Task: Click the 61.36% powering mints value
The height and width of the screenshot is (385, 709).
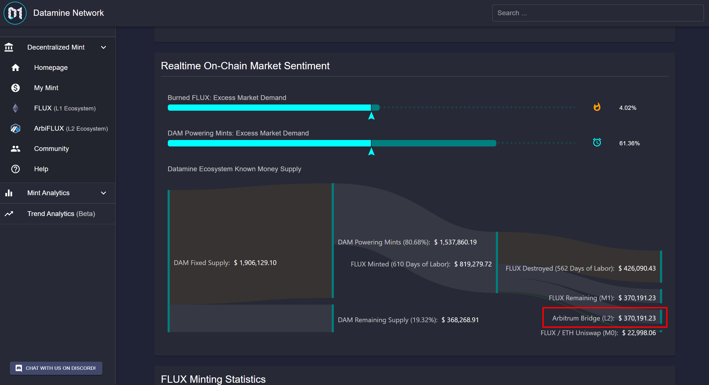Action: tap(629, 143)
